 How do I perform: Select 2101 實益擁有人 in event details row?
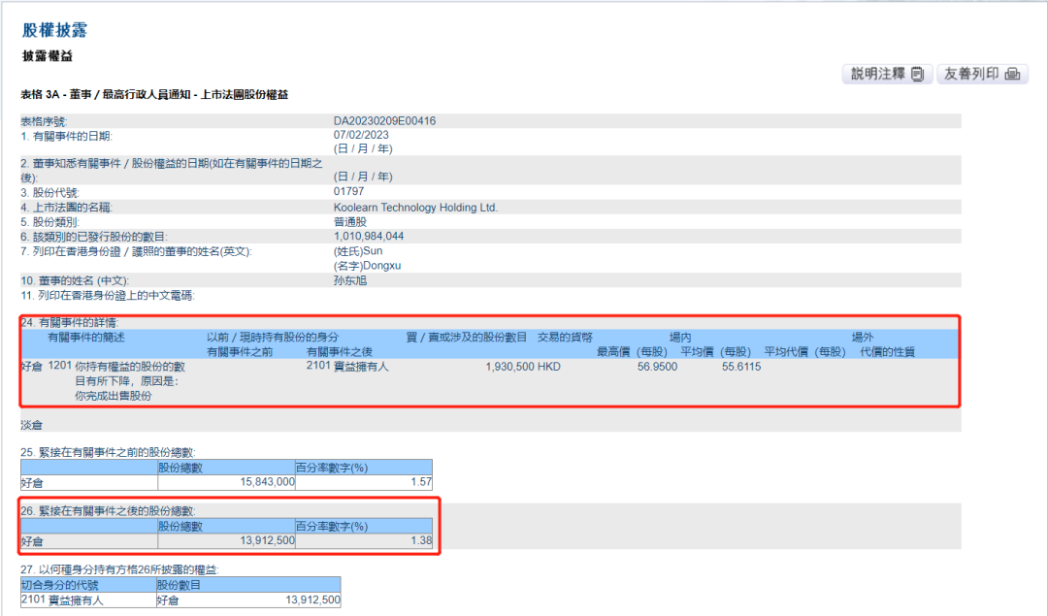pyautogui.click(x=347, y=366)
